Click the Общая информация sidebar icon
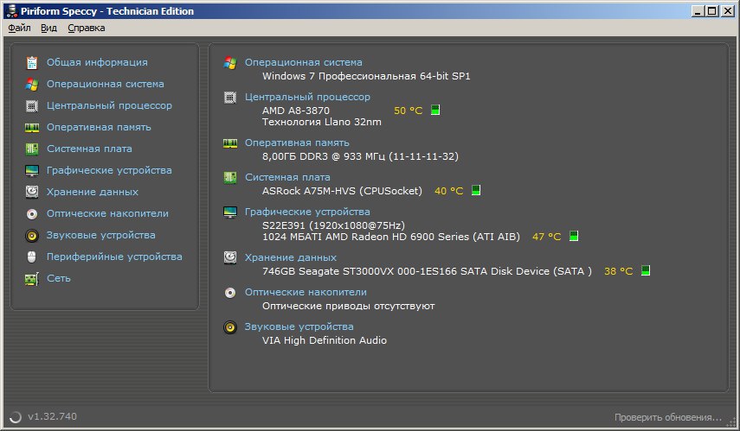The width and height of the screenshot is (740, 431). tap(32, 63)
